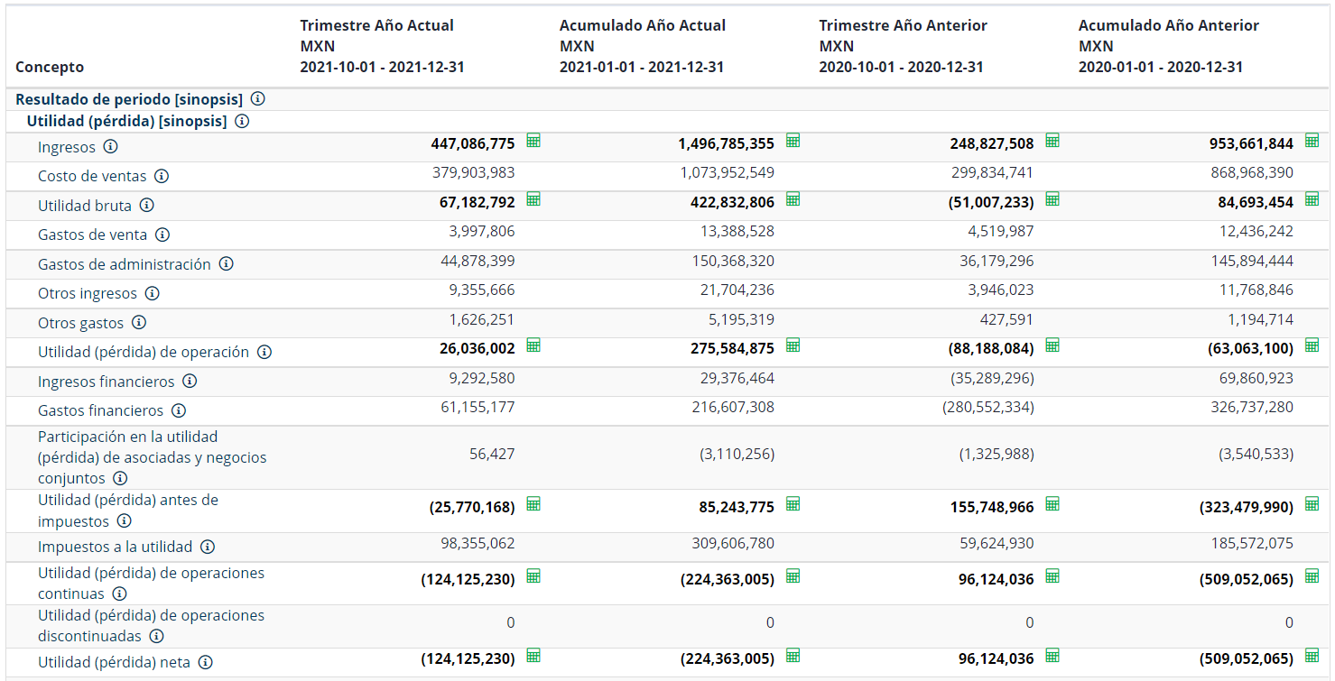This screenshot has height=681, width=1335.
Task: Click the value 1,496,785,355 in Ingresos row
Action: coord(726,144)
